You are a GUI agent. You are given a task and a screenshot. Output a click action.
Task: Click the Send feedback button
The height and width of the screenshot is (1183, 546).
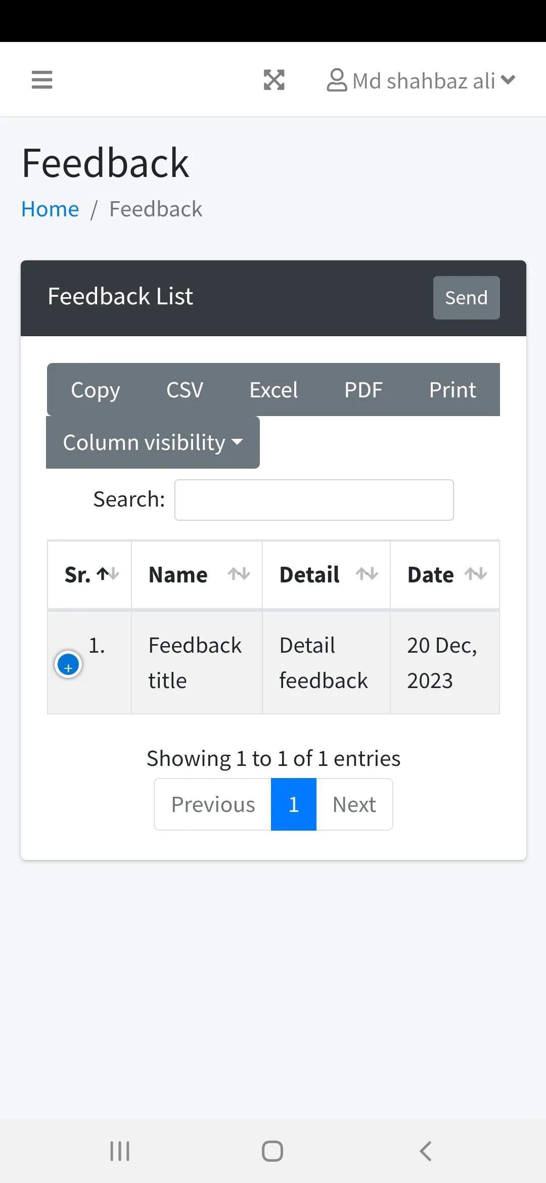[466, 298]
